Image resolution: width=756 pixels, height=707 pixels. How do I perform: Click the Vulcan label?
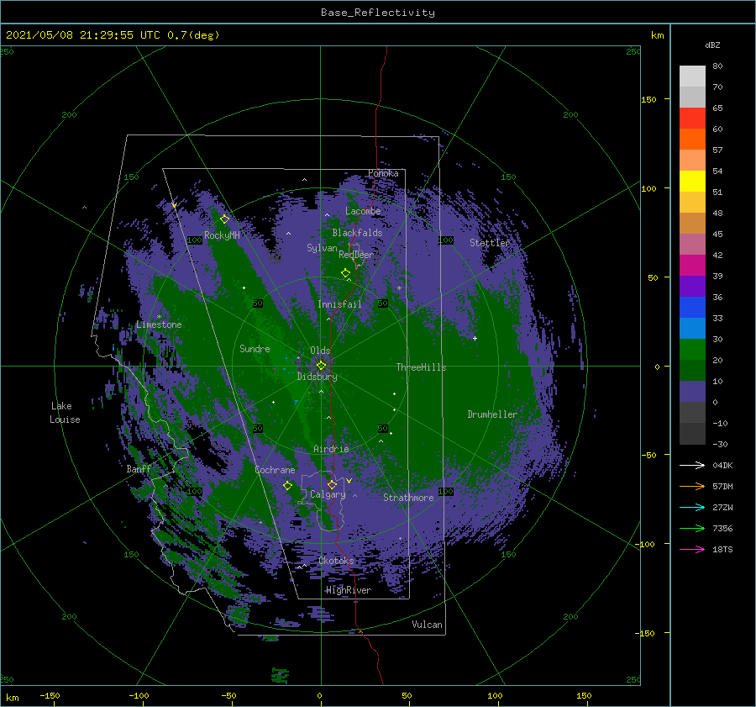(428, 625)
